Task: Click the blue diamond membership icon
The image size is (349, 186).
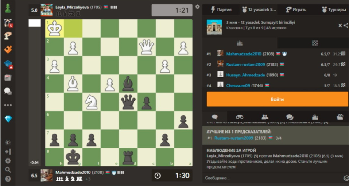Action: pyautogui.click(x=8, y=119)
